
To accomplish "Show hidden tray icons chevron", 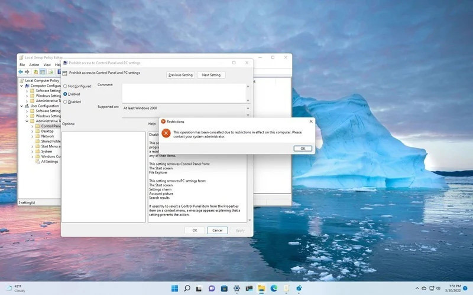I will click(x=417, y=289).
